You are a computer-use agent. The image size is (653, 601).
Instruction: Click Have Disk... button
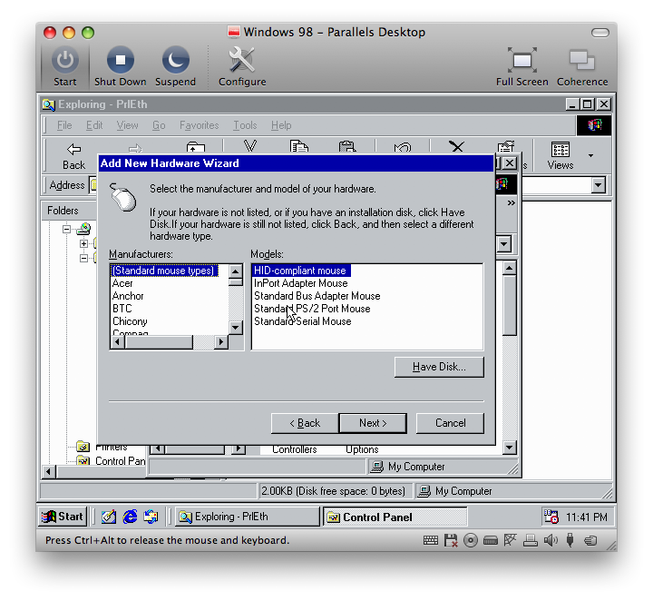[x=439, y=367]
